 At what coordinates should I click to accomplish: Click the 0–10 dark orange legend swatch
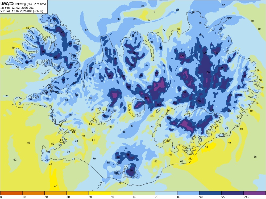(x=11, y=193)
